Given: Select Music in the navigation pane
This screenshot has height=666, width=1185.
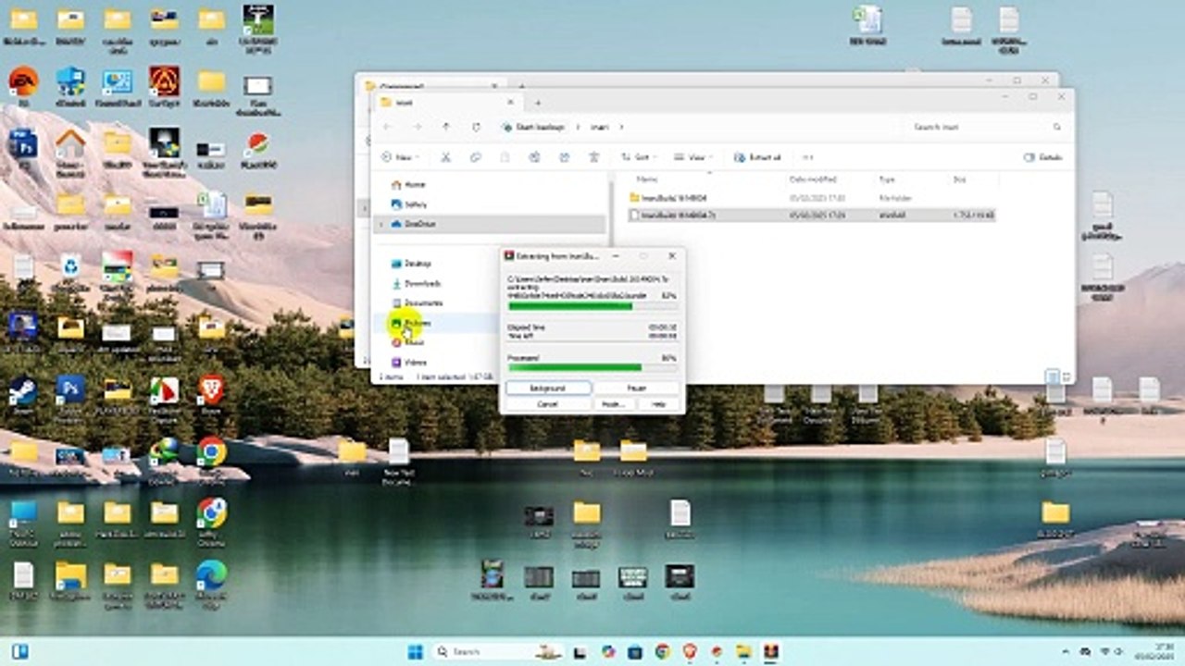Looking at the screenshot, I should 406,342.
